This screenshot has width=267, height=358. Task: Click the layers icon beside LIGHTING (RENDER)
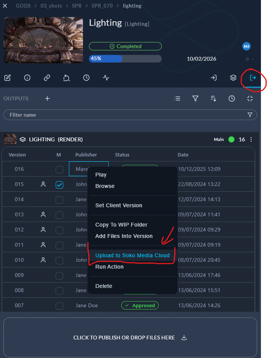click(23, 139)
